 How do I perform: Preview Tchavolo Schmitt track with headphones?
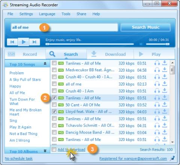click(157, 126)
